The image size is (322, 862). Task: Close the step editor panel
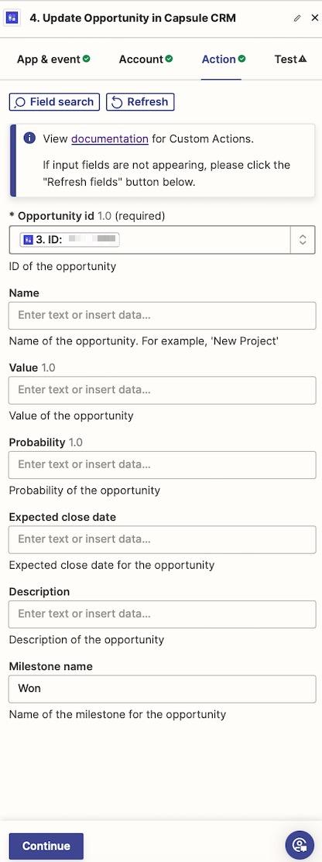(x=314, y=18)
